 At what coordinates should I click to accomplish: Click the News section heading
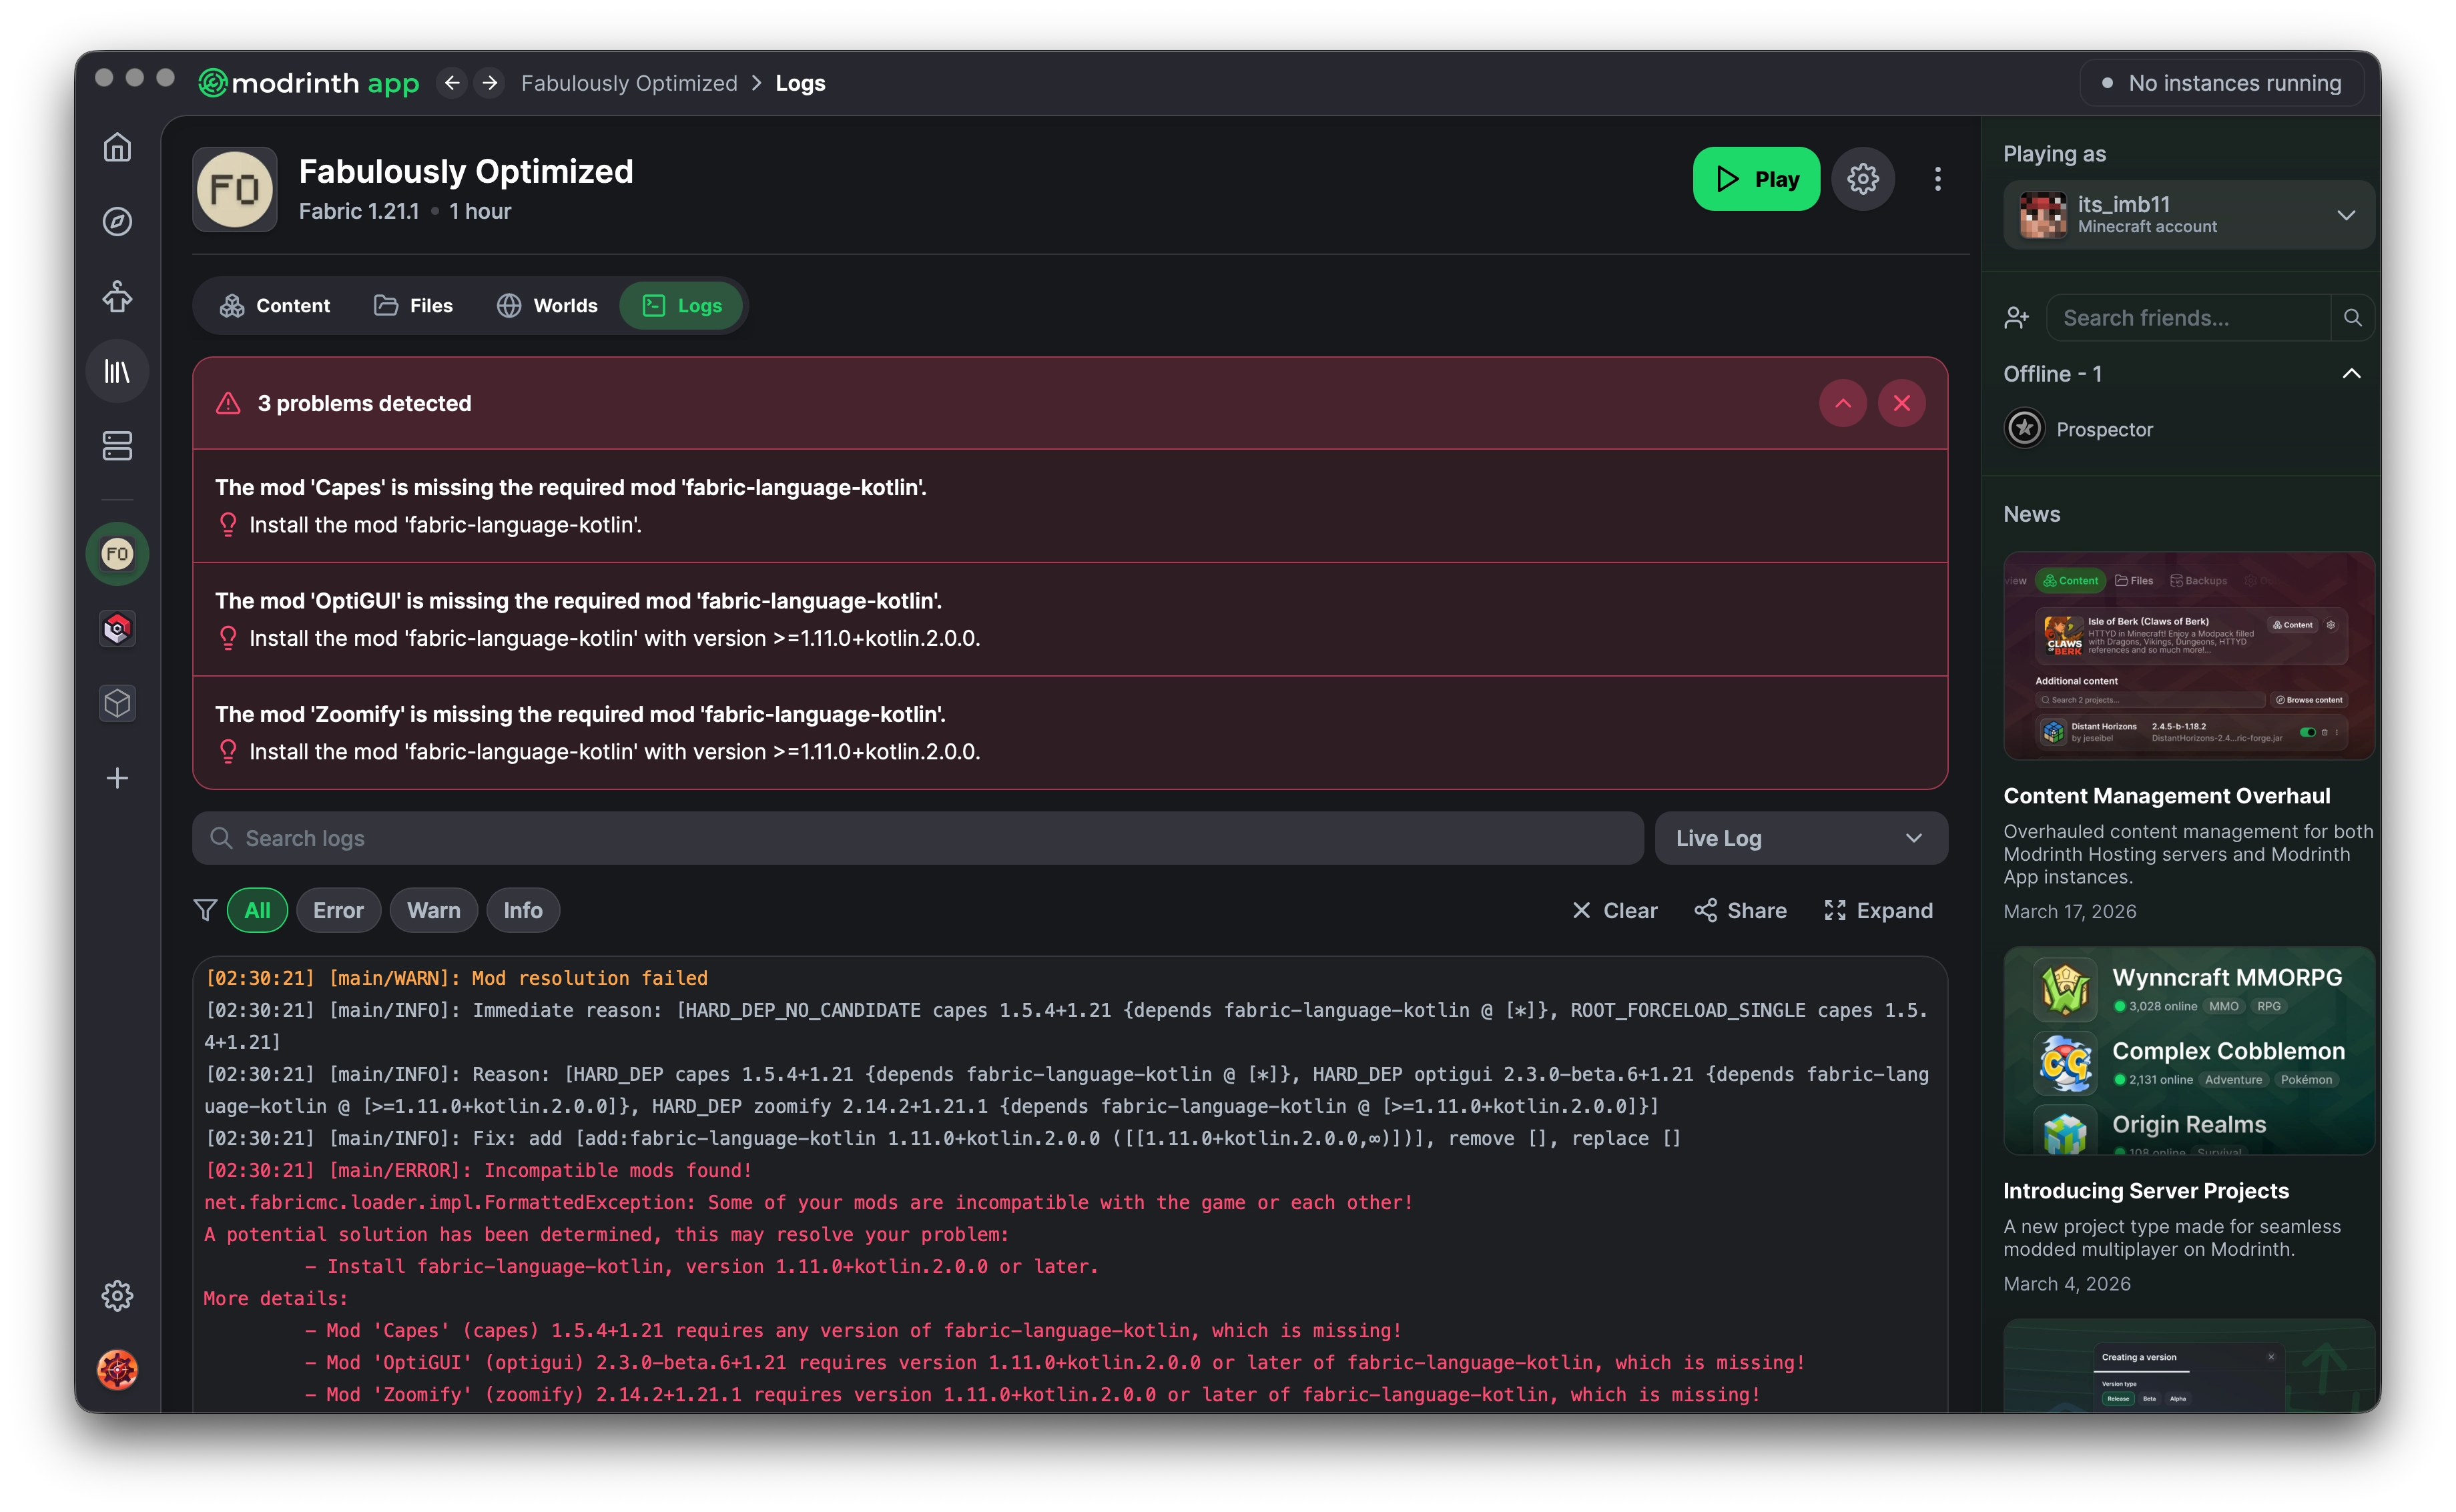point(2032,514)
